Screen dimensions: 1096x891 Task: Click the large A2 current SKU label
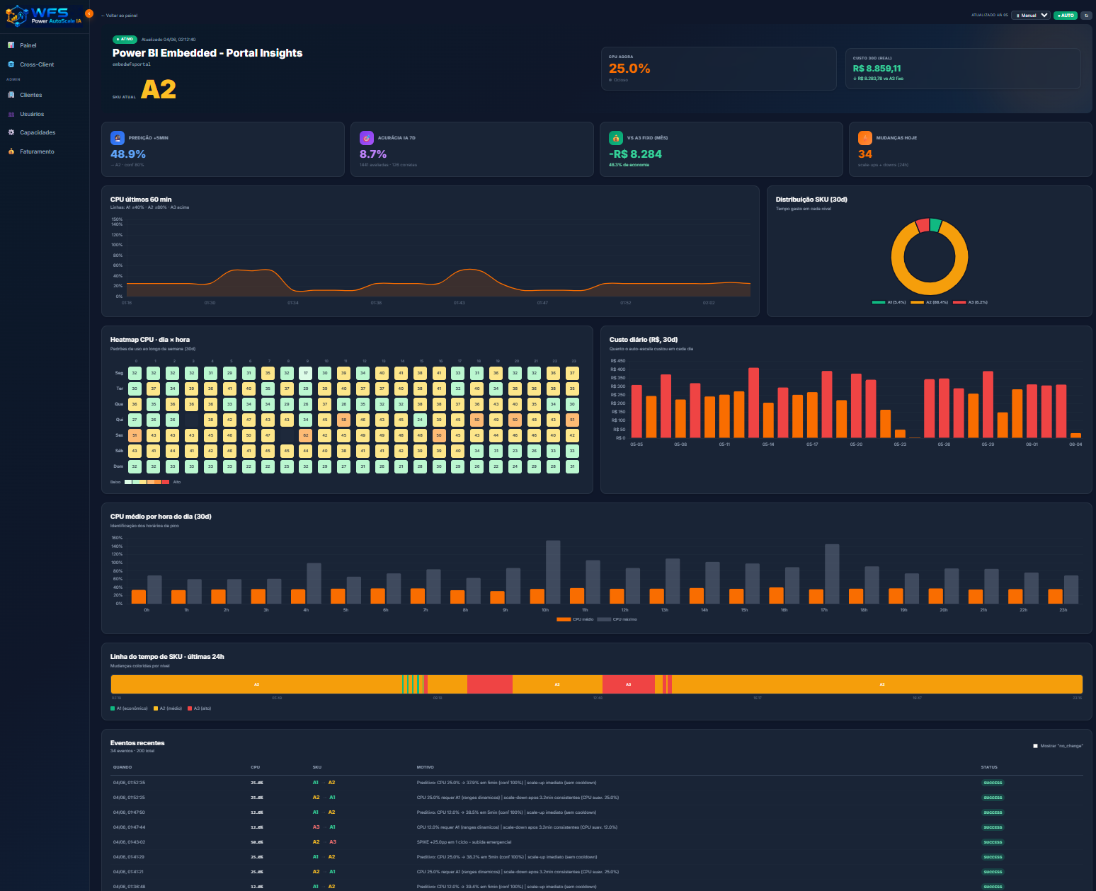(159, 89)
